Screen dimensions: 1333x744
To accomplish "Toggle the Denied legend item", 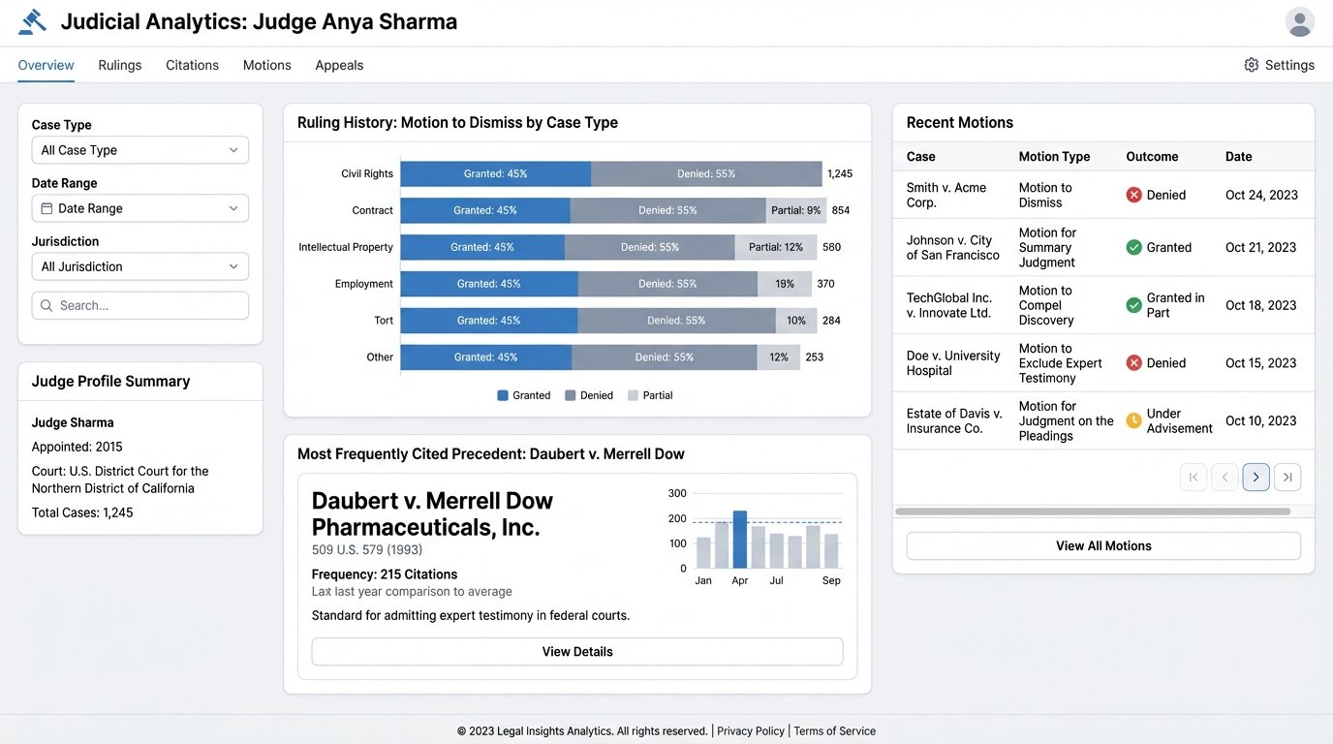I will click(x=589, y=395).
